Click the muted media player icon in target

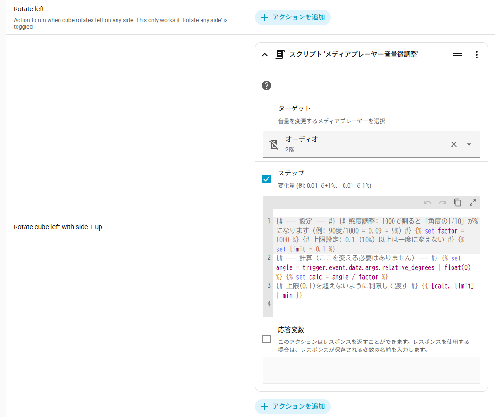274,144
